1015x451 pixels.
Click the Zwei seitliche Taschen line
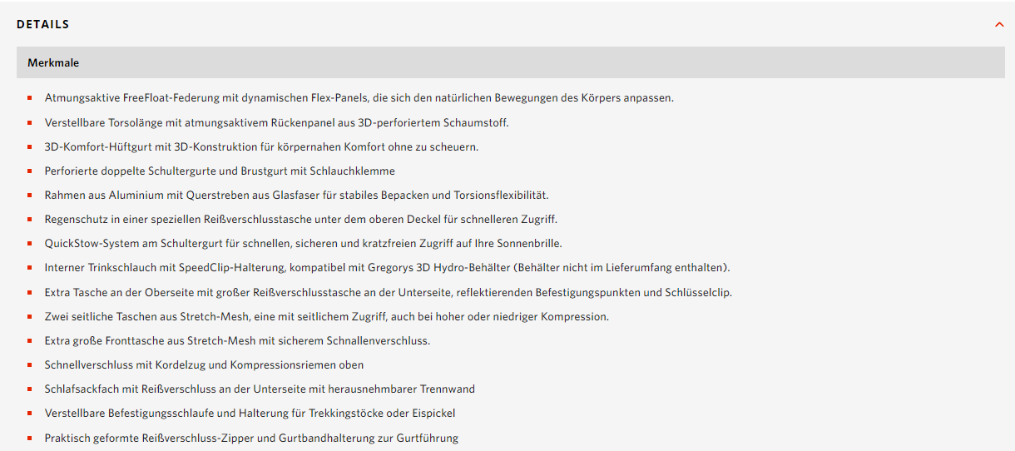click(326, 317)
